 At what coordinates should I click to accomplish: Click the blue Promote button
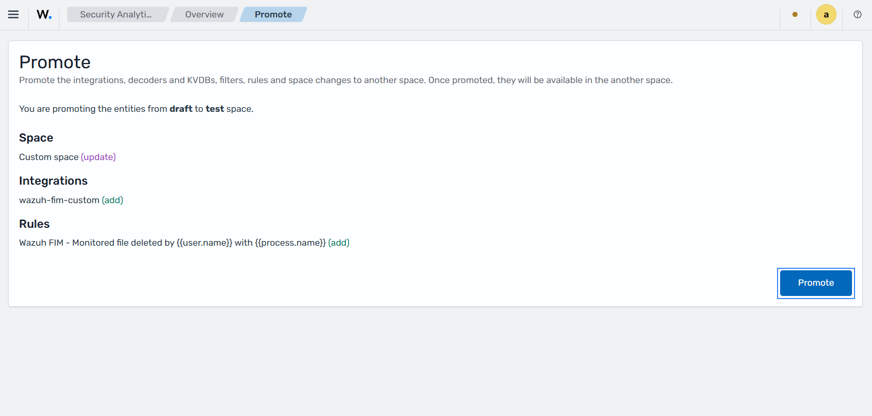click(816, 283)
